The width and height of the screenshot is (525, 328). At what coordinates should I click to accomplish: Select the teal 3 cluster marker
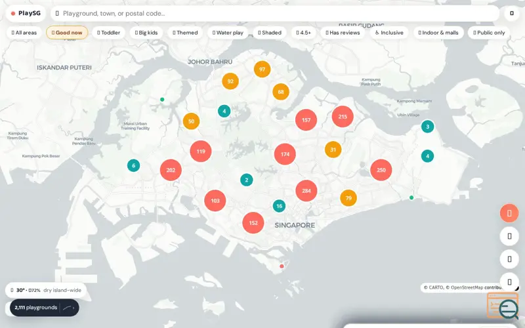pos(428,127)
